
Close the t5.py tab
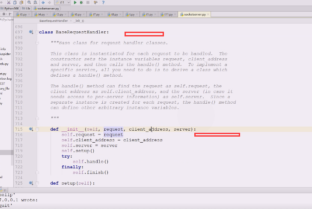[x=65, y=14]
